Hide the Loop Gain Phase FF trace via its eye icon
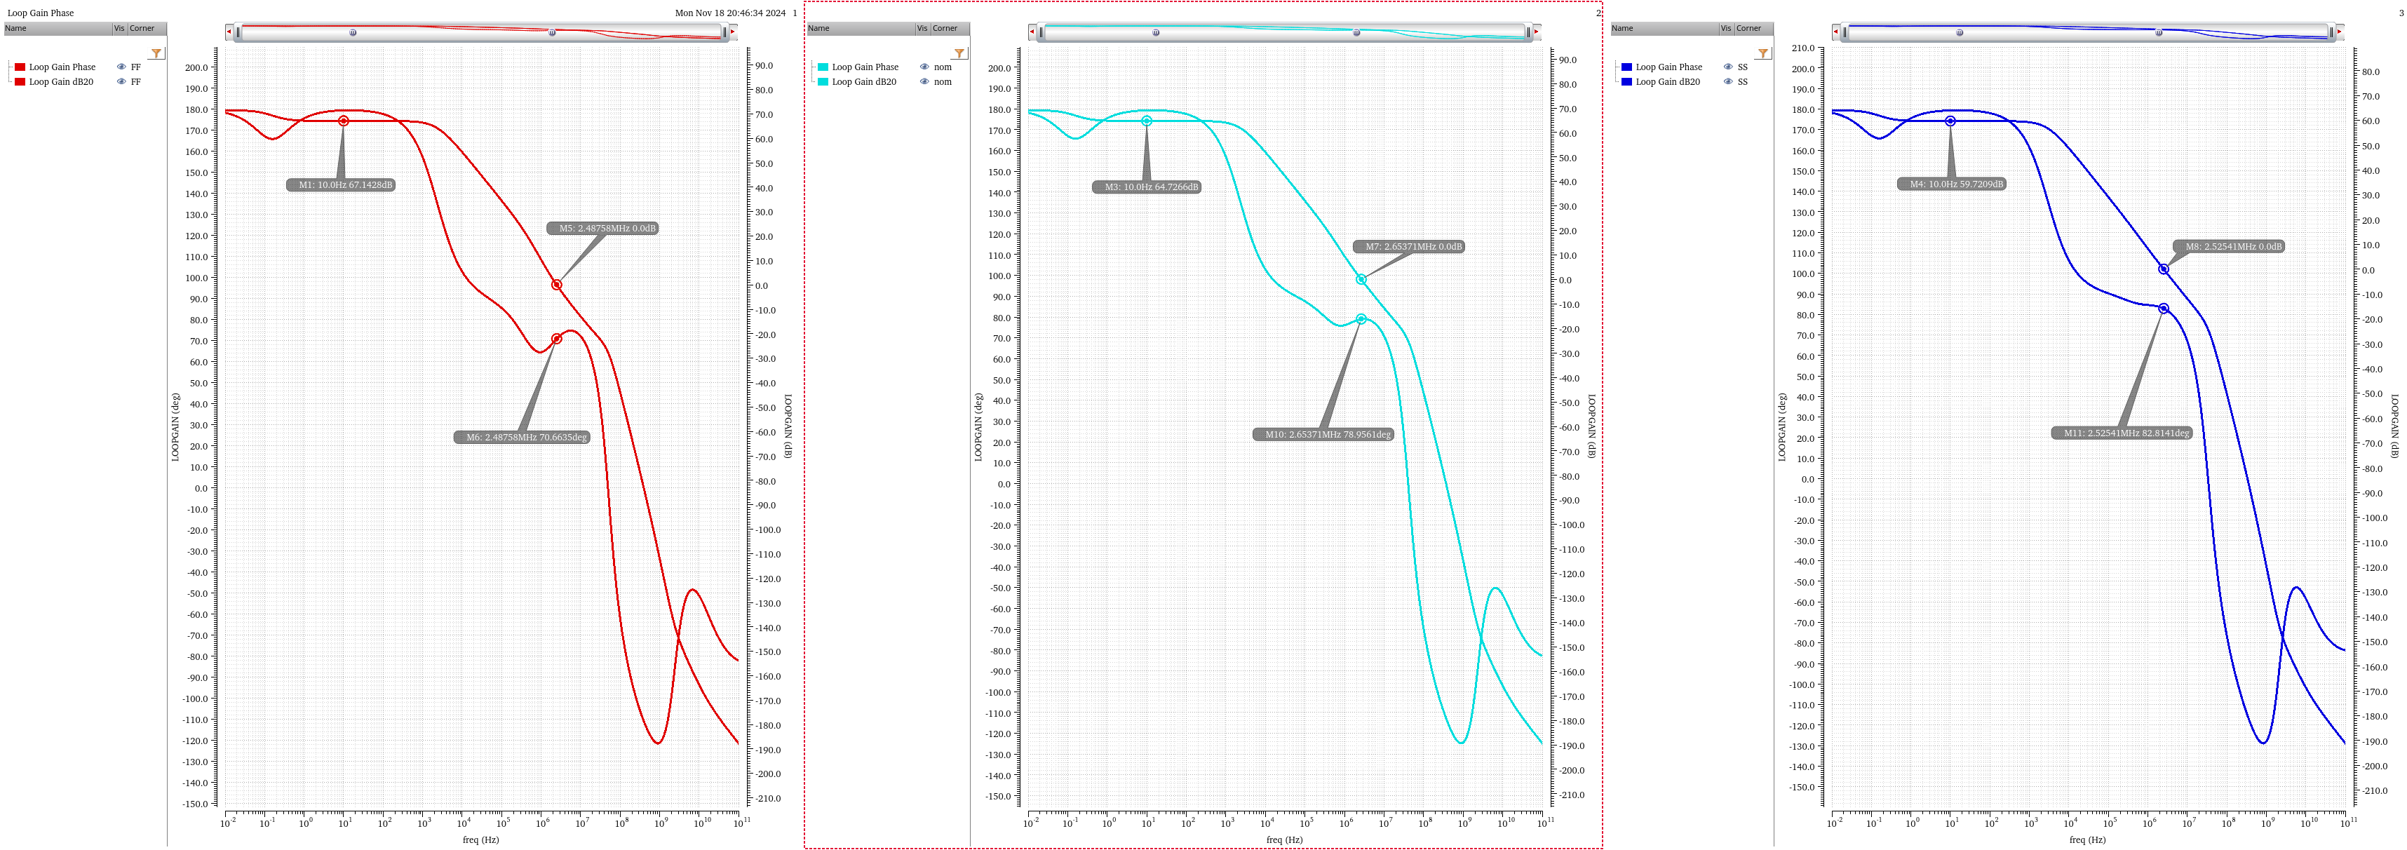 pyautogui.click(x=121, y=67)
